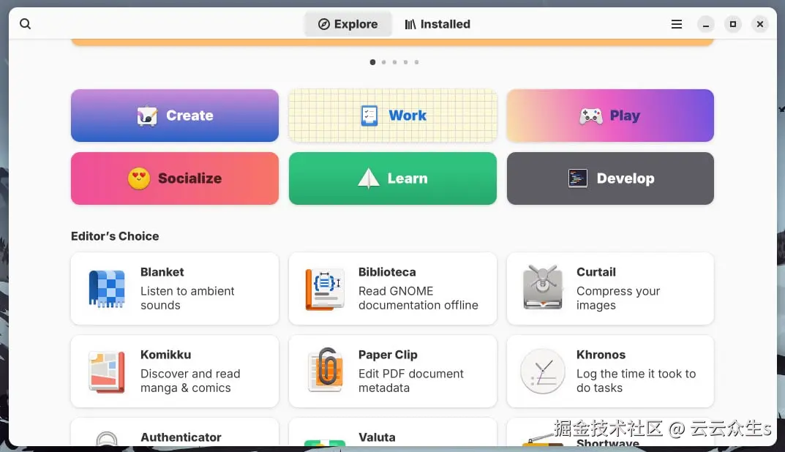Click the Khronos clock icon
The width and height of the screenshot is (785, 452).
(x=543, y=372)
